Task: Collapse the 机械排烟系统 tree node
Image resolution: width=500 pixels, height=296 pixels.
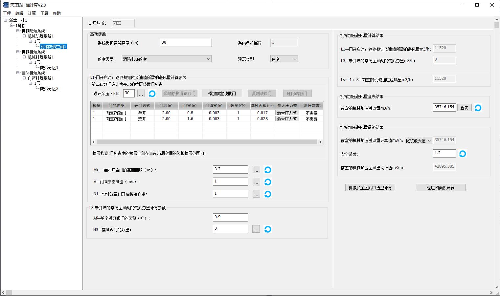Action: (x=18, y=52)
